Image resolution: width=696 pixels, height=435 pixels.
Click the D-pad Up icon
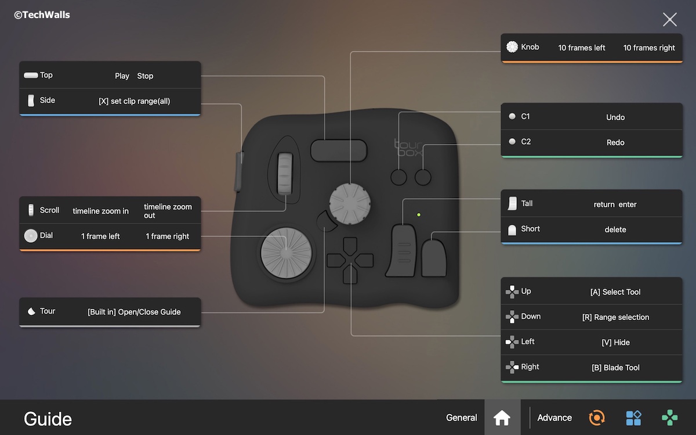(512, 292)
